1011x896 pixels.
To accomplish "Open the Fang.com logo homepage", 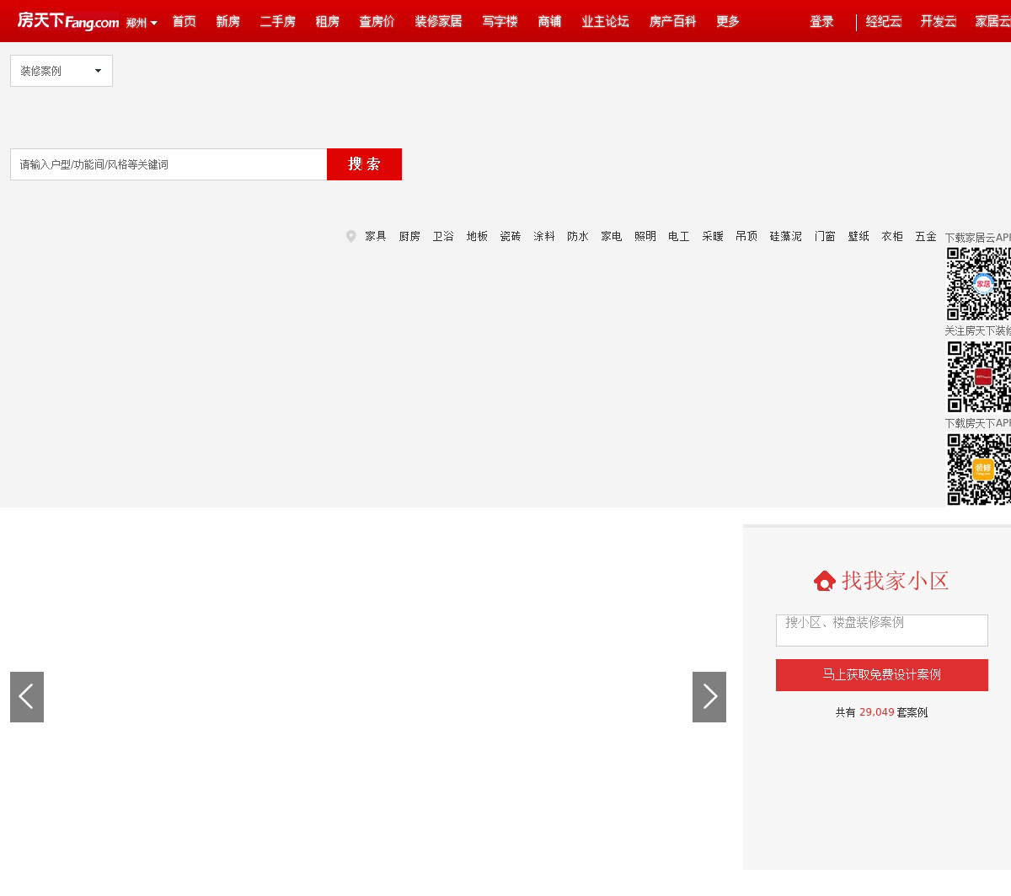I will pyautogui.click(x=68, y=21).
